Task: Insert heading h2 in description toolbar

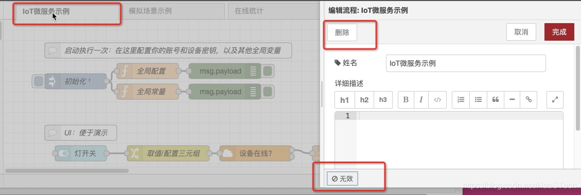Action: point(364,100)
